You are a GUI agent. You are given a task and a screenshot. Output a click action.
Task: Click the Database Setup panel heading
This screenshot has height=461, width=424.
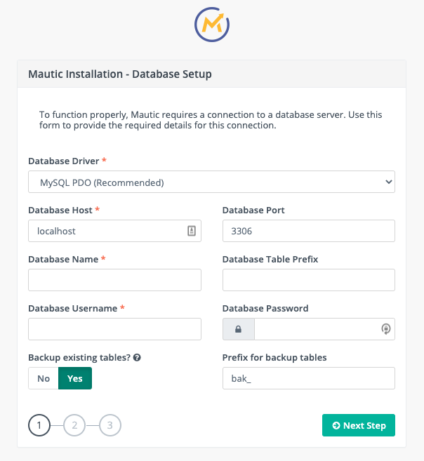pos(120,74)
